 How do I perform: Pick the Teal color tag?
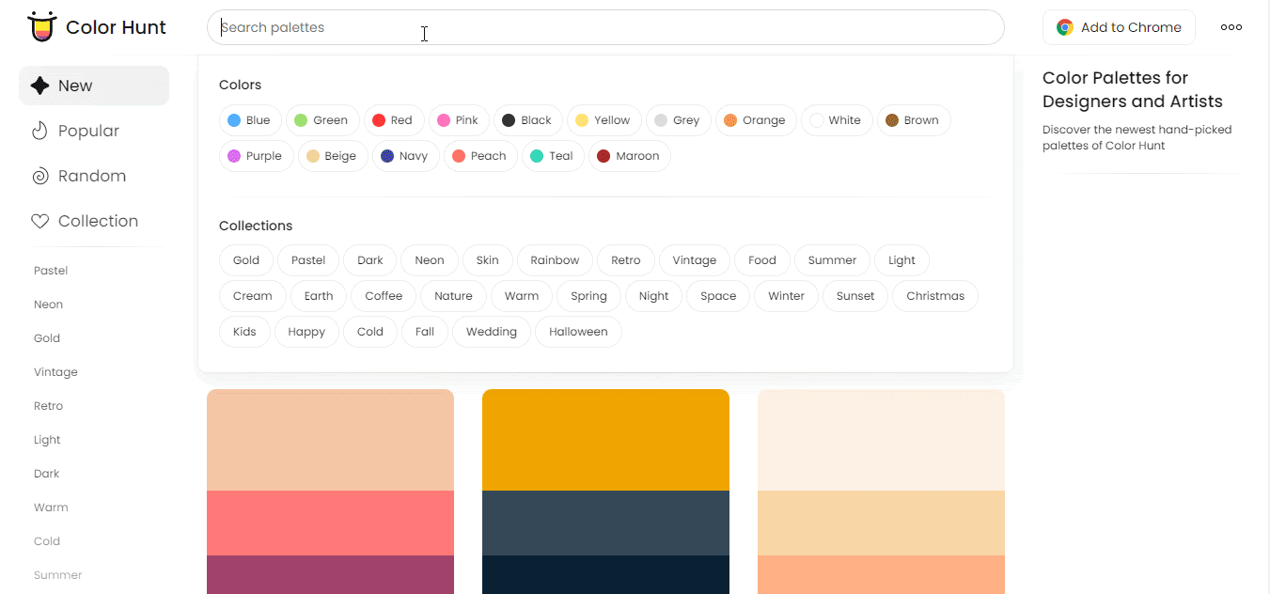553,156
